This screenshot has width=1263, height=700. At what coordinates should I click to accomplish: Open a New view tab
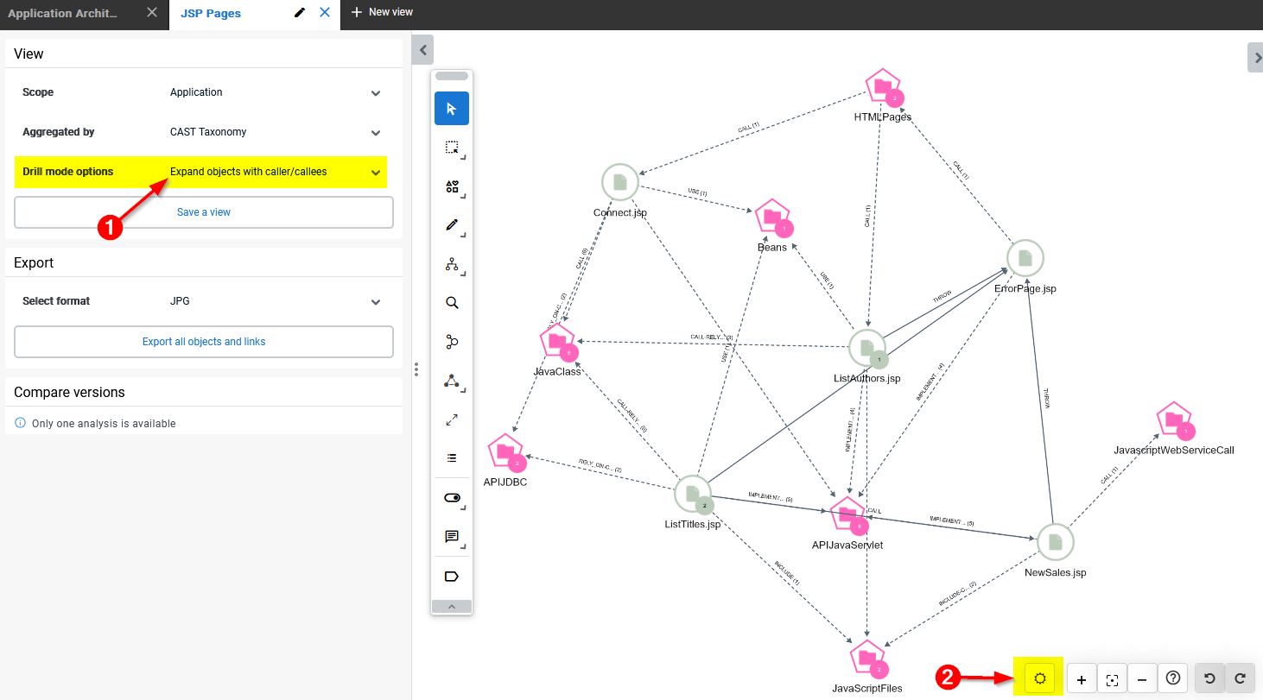[383, 12]
